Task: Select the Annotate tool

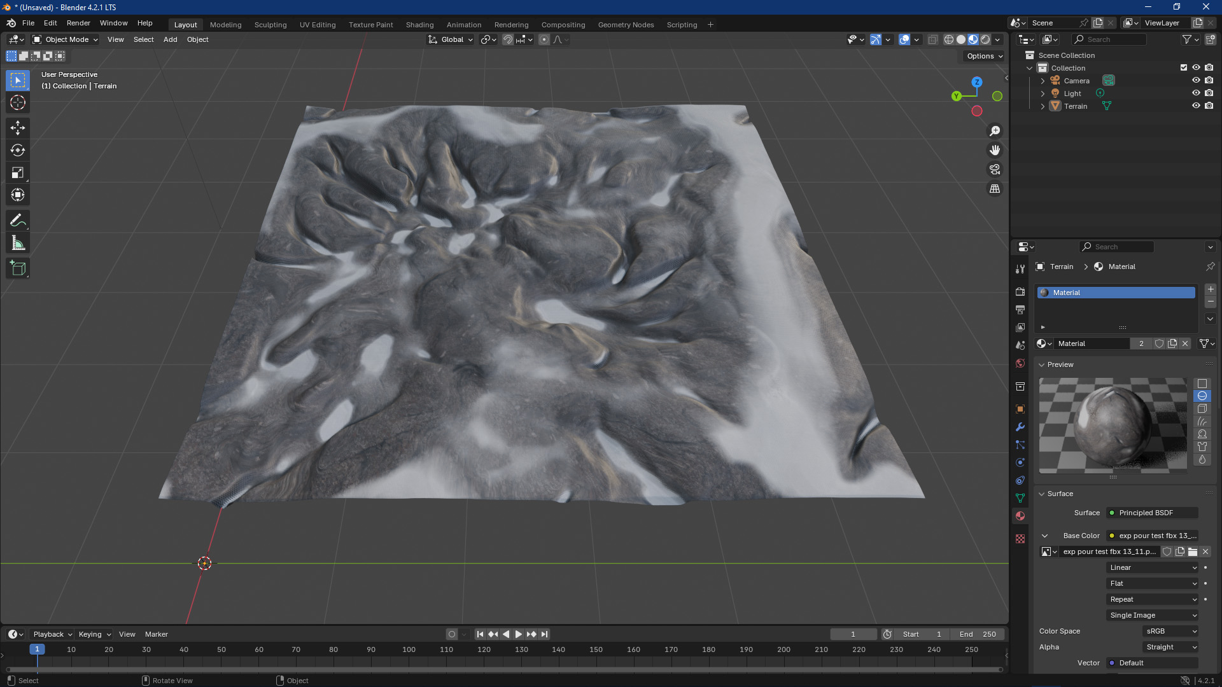Action: tap(18, 220)
